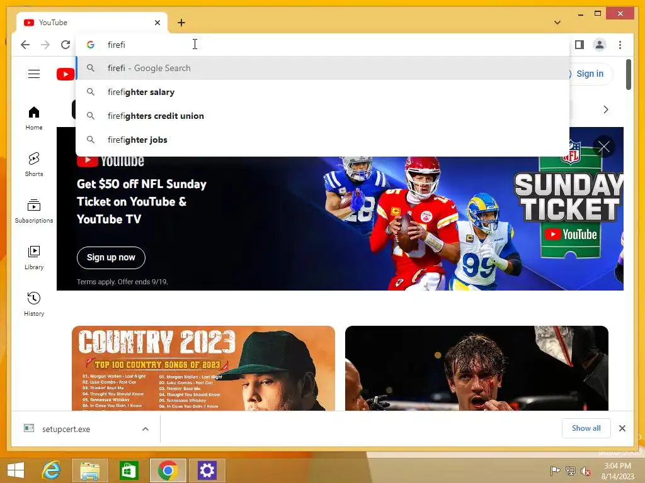Image resolution: width=645 pixels, height=483 pixels.
Task: Open Chrome three-dot menu
Action: pyautogui.click(x=620, y=45)
